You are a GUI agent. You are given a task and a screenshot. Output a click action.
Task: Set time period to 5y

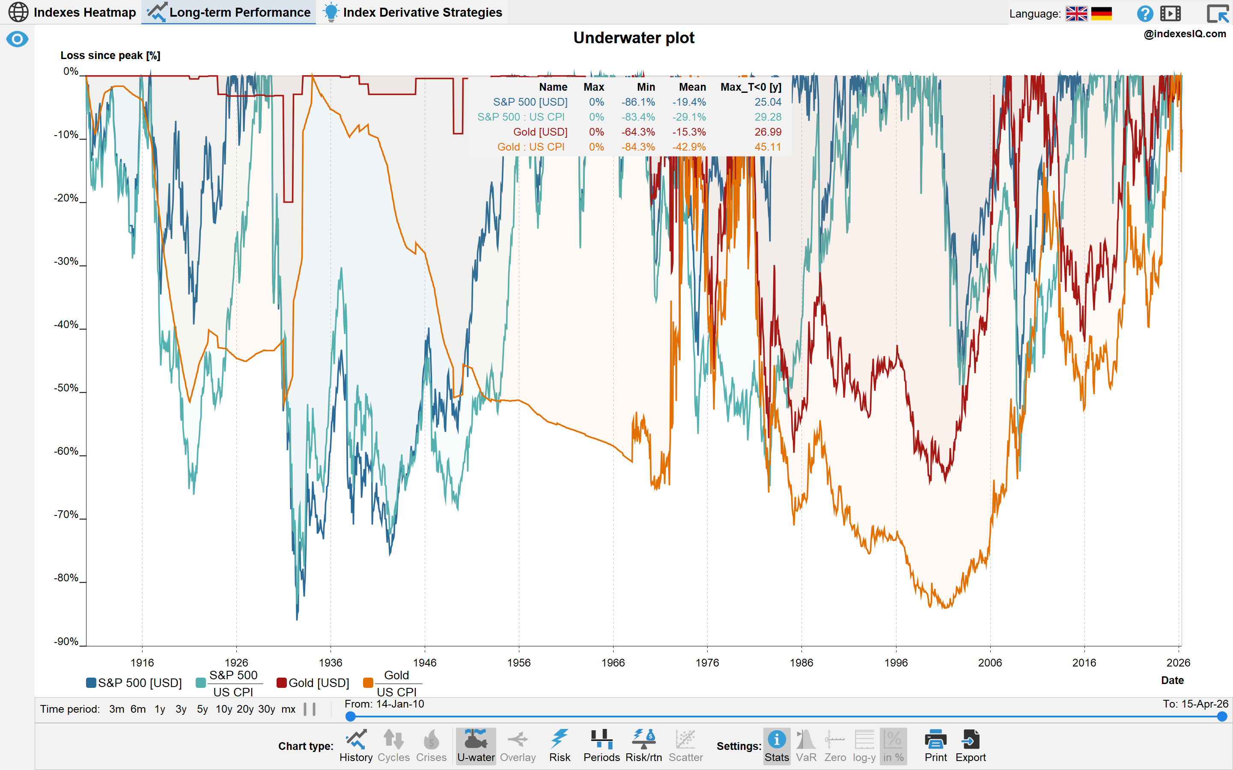tap(202, 709)
